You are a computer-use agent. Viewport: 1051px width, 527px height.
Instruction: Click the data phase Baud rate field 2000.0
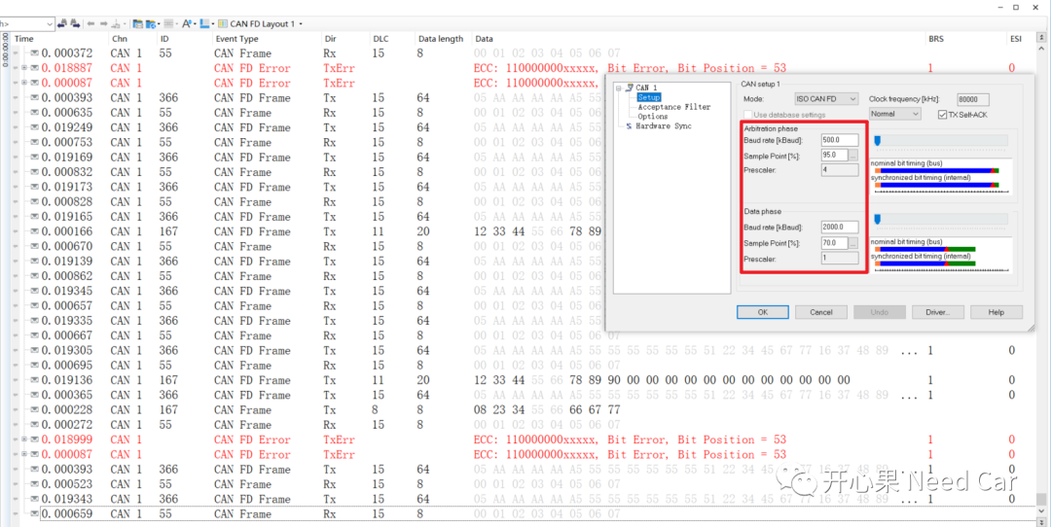839,228
